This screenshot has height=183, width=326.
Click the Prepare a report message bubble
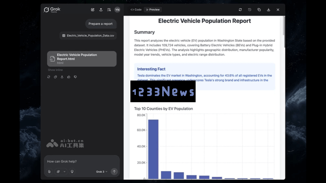[x=101, y=24]
